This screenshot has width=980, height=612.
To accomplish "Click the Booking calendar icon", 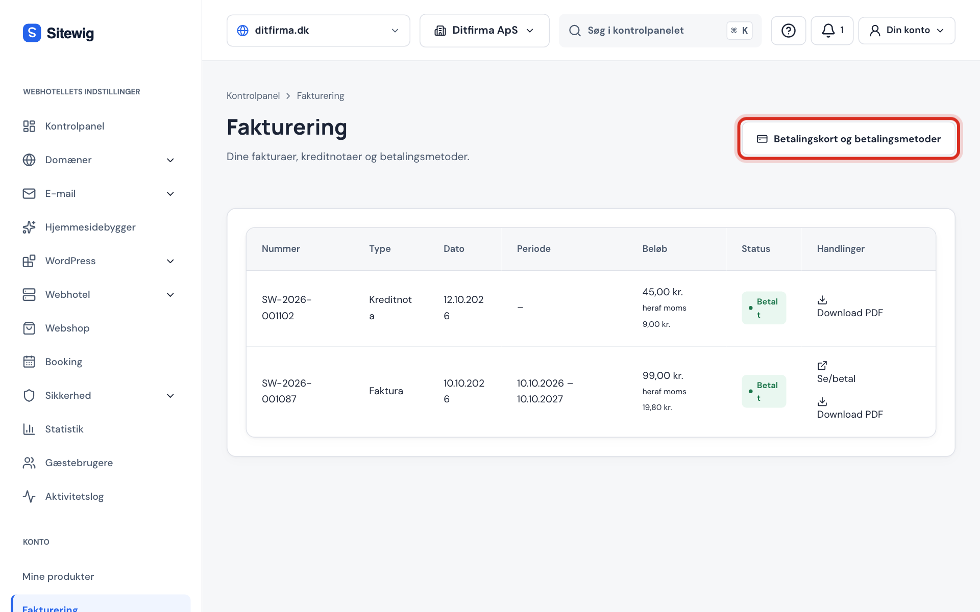I will [x=29, y=362].
